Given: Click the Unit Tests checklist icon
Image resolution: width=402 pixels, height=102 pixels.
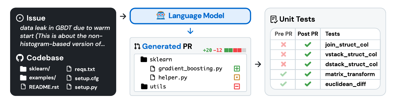Looking at the screenshot, I should (x=274, y=19).
